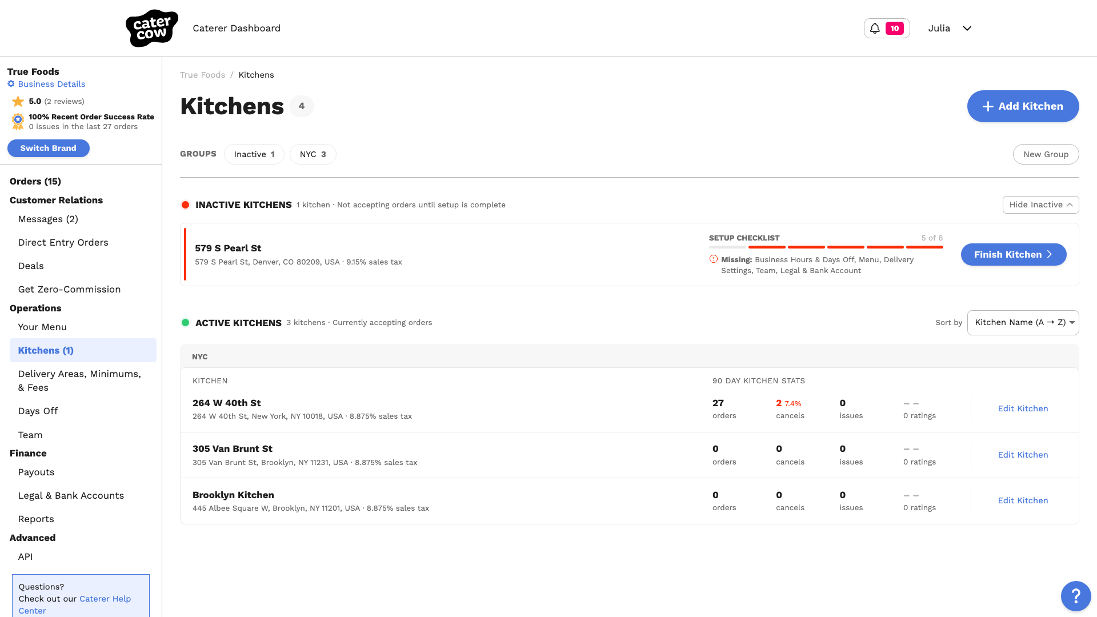Click True Foods breadcrumb link

point(202,75)
